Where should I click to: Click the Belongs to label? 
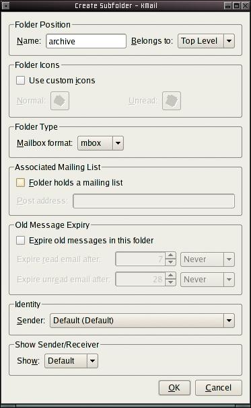click(x=152, y=41)
